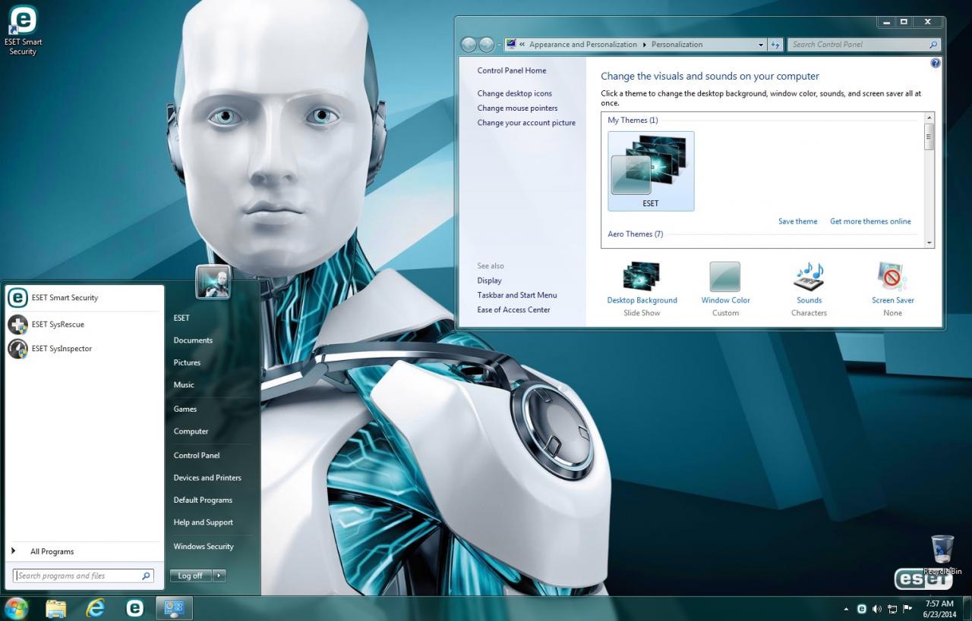
Task: Open ESET app pinned on the taskbar
Action: (x=135, y=608)
